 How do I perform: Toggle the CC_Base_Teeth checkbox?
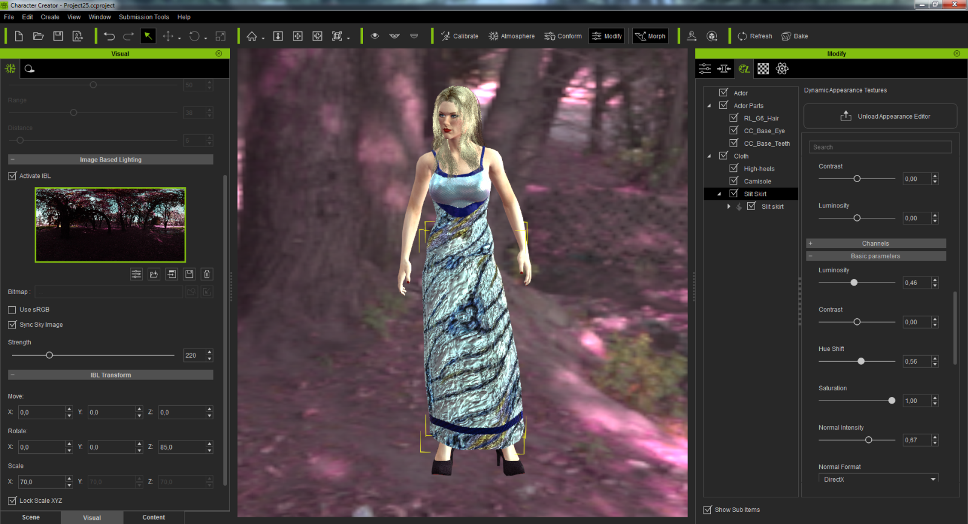[x=734, y=143]
